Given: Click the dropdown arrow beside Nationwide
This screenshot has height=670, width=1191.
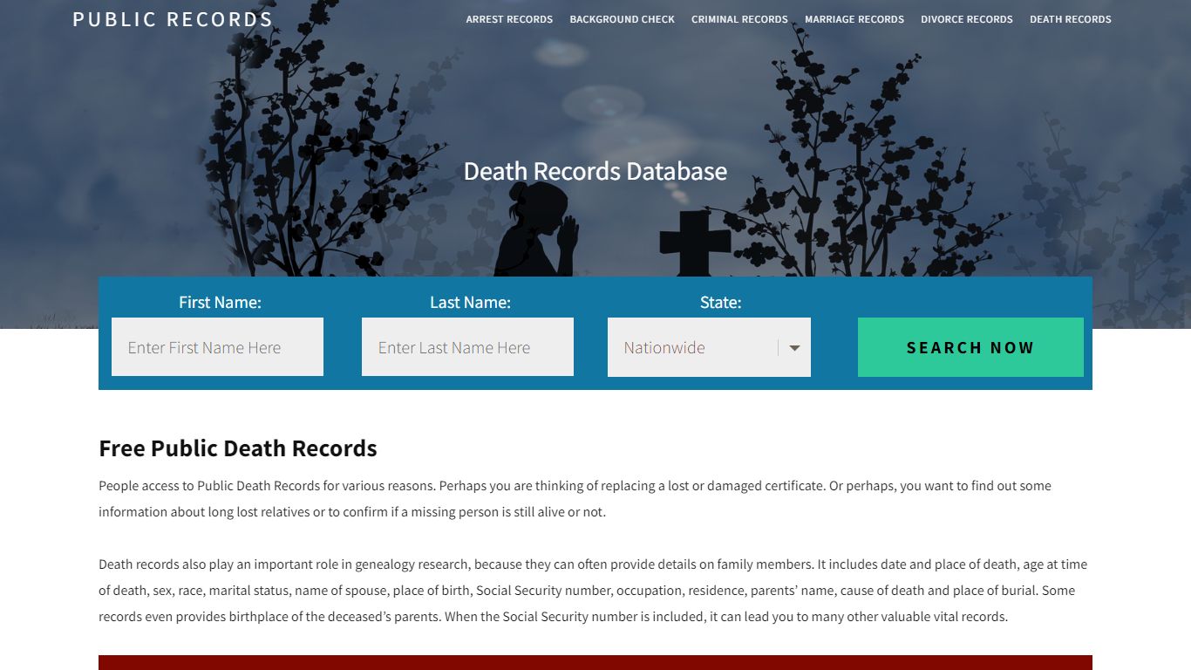Looking at the screenshot, I should click(x=794, y=347).
